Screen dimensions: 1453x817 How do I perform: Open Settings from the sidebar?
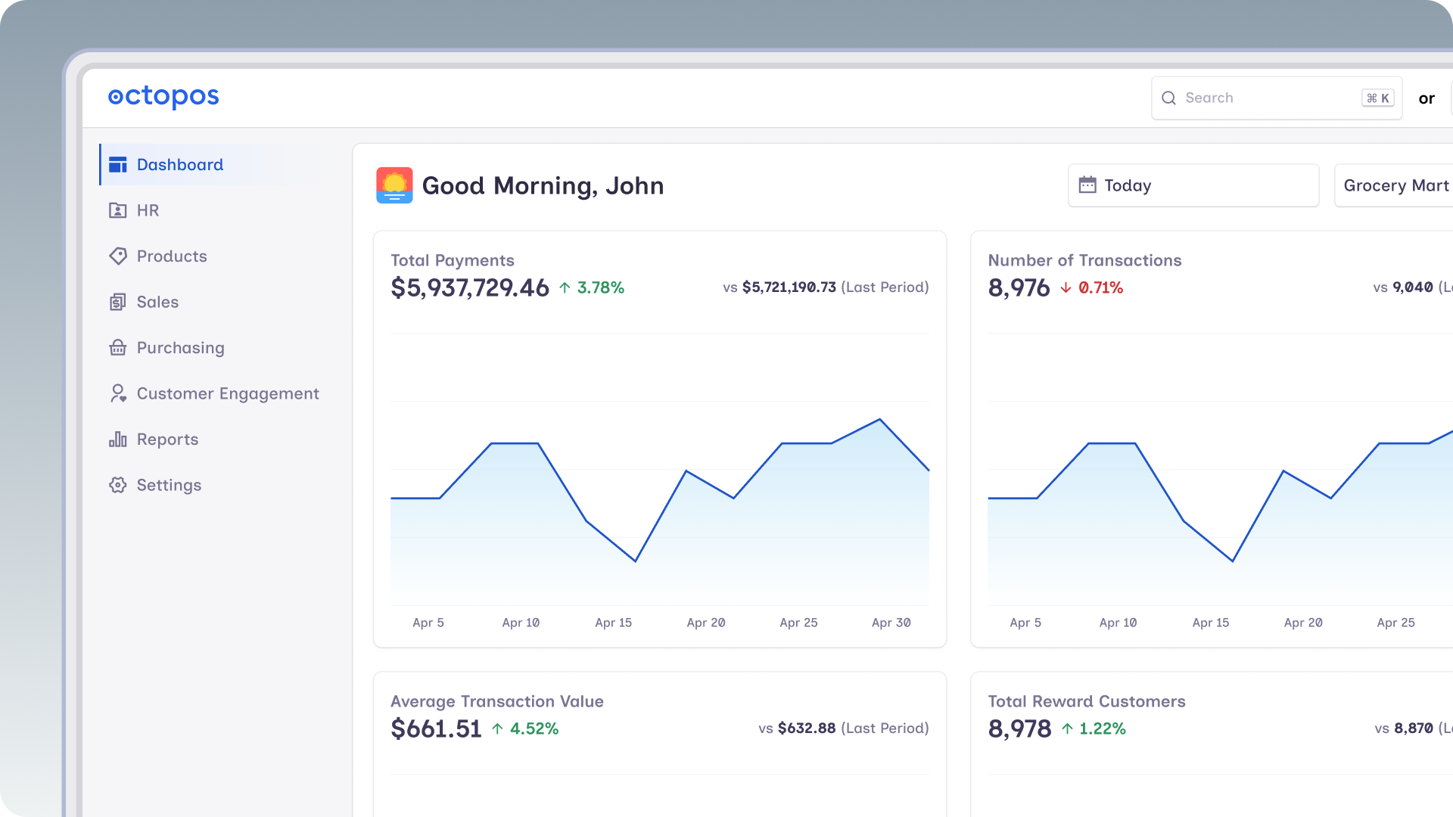pyautogui.click(x=210, y=485)
